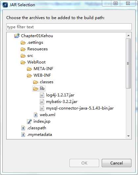Click the log4j-1.2.17.jar file icon
Screen dimensions: 138x175
[x=42, y=95]
